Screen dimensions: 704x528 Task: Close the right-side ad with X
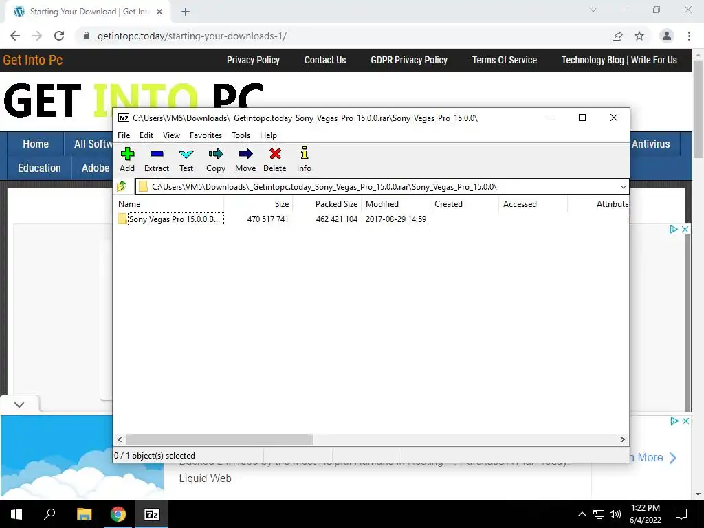(685, 230)
